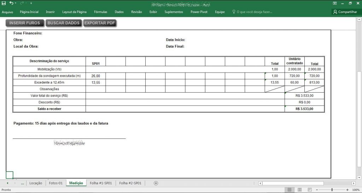Click the hidden sheets ellipsis

(x=22, y=183)
